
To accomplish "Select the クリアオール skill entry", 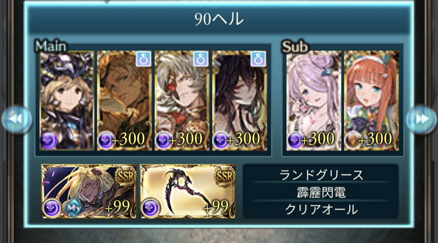I will (x=321, y=209).
